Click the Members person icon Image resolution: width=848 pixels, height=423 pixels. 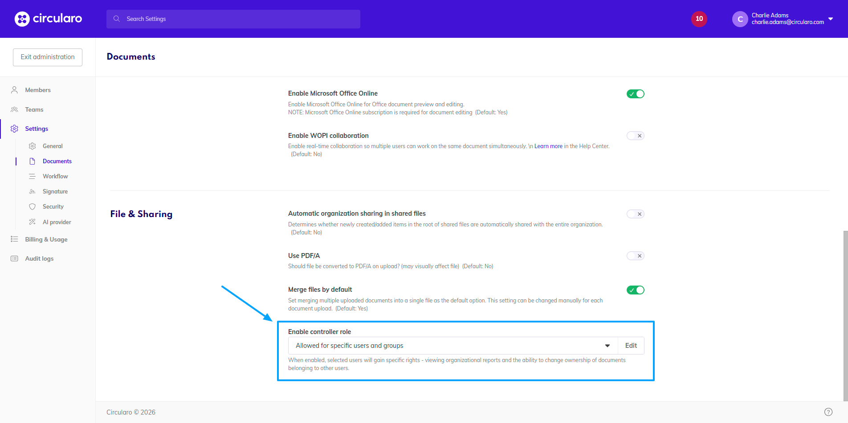click(14, 90)
